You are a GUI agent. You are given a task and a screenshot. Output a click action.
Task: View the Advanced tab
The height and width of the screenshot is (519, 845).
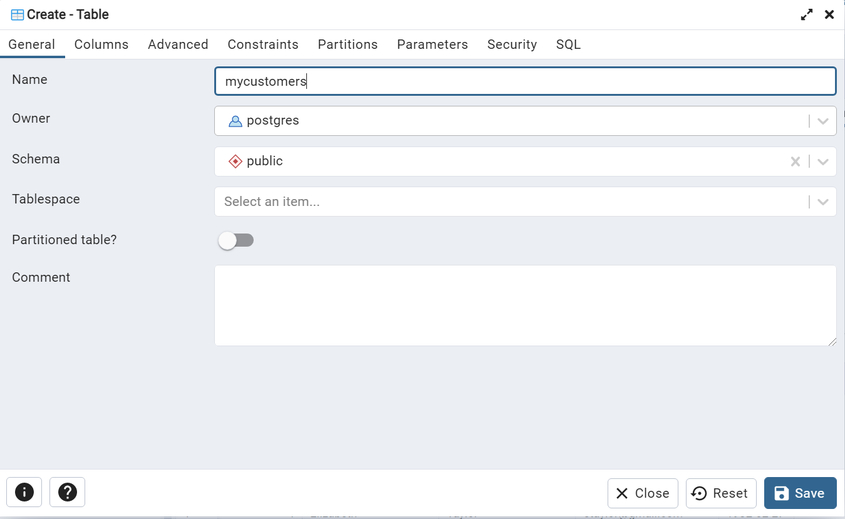[x=178, y=44]
